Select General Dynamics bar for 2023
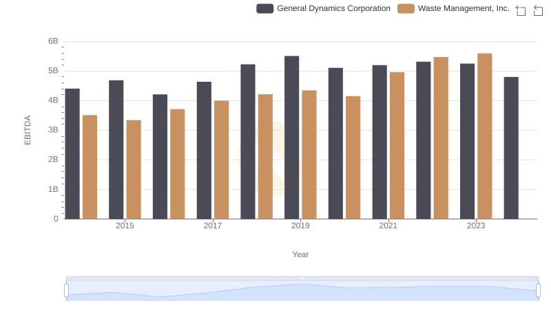This screenshot has width=551, height=317. pyautogui.click(x=468, y=142)
